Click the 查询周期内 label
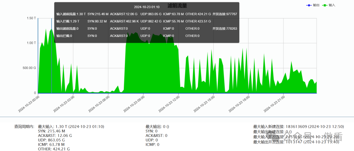This screenshot has width=354, height=151. point(24,126)
